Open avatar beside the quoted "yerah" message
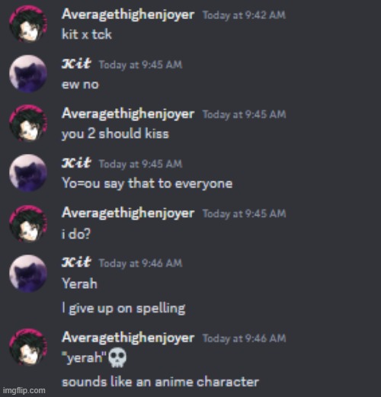This screenshot has height=397, width=381. pos(28,347)
